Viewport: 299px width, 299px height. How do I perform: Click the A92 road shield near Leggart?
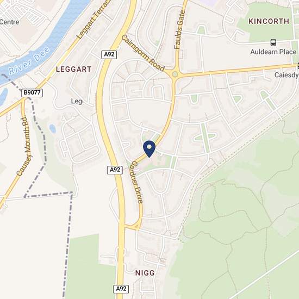(x=109, y=54)
